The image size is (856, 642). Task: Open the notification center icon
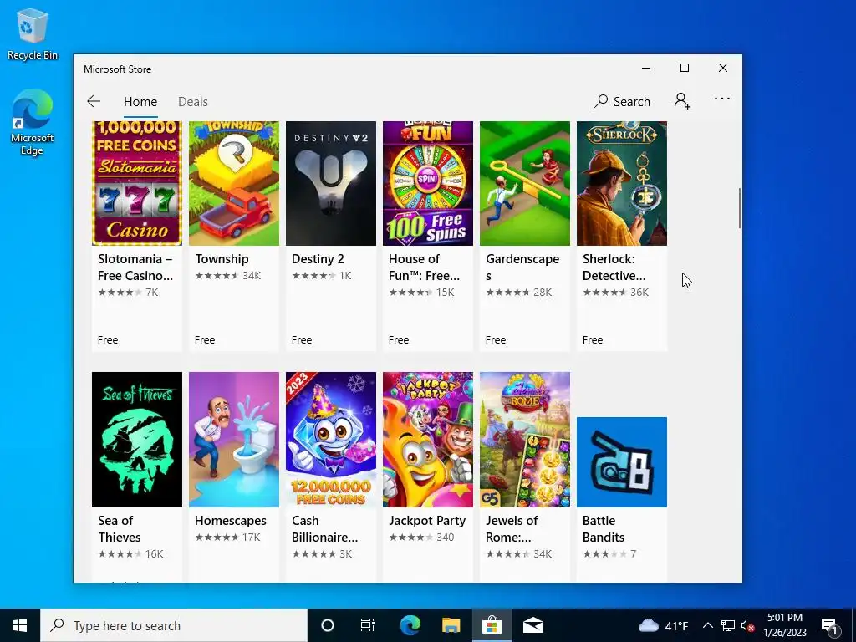[x=829, y=625]
